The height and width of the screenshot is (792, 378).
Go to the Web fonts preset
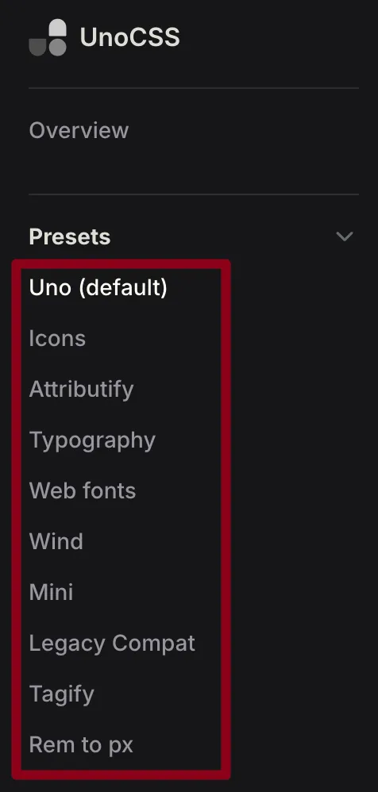[x=83, y=490]
